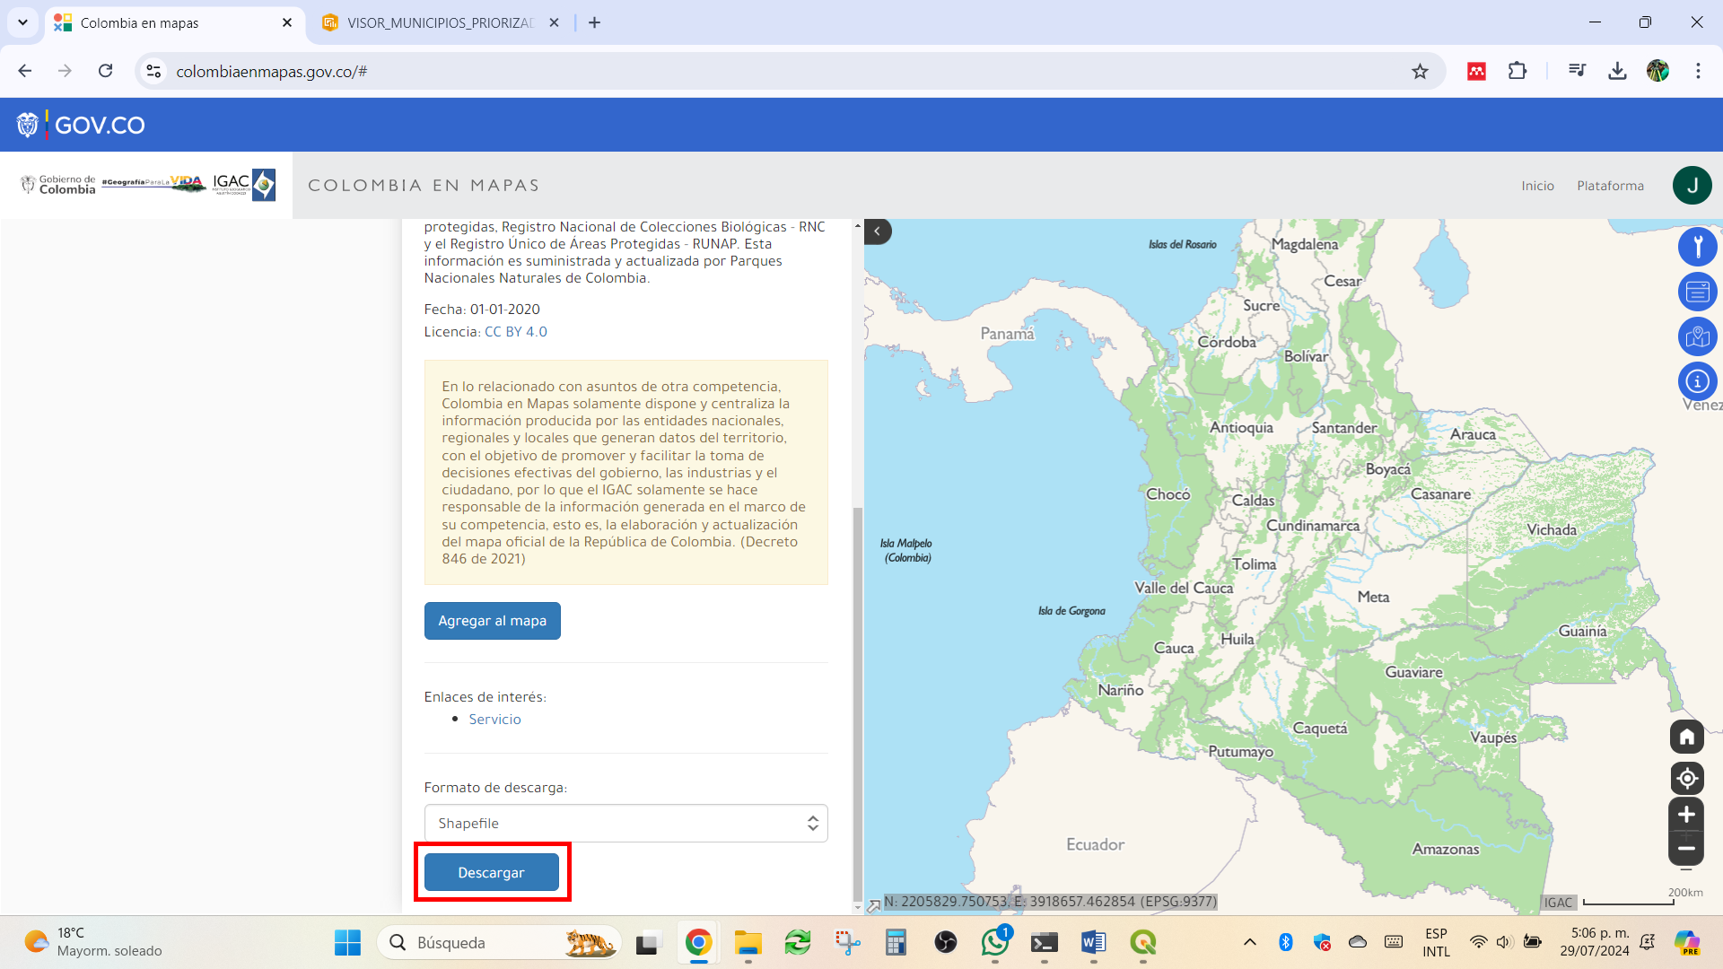This screenshot has height=969, width=1723.
Task: Open the map tools wrench icon
Action: pyautogui.click(x=1697, y=247)
